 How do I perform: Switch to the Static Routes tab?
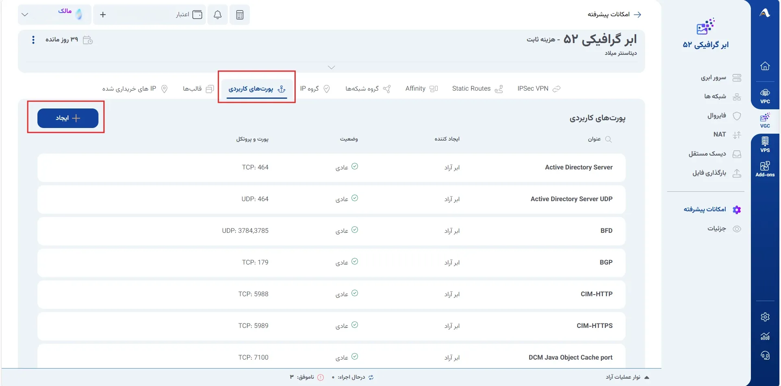[478, 89]
